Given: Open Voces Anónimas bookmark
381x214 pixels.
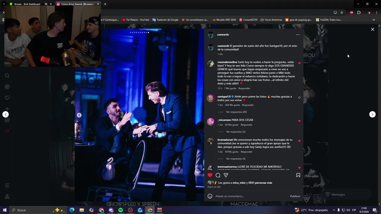Looking at the screenshot, I should [x=271, y=20].
